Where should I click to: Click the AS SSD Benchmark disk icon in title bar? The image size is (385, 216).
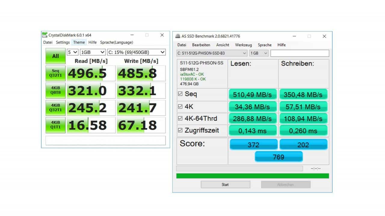tap(178, 36)
